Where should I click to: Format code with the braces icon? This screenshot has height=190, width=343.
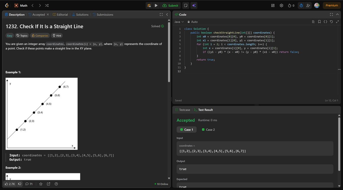coord(325,22)
